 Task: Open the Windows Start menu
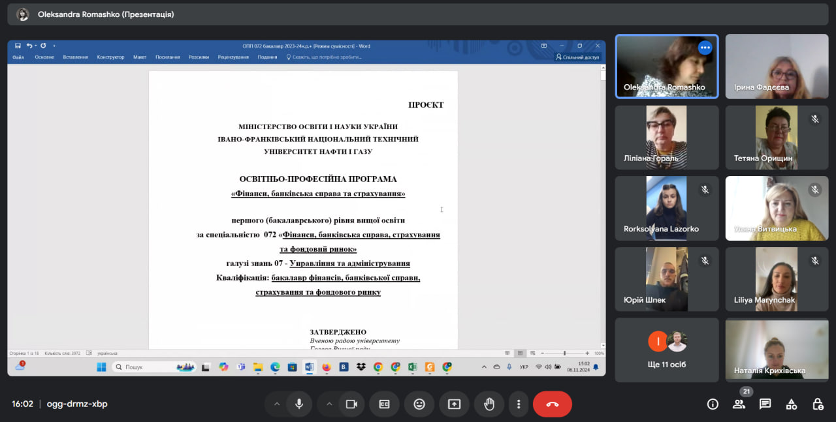tap(101, 367)
